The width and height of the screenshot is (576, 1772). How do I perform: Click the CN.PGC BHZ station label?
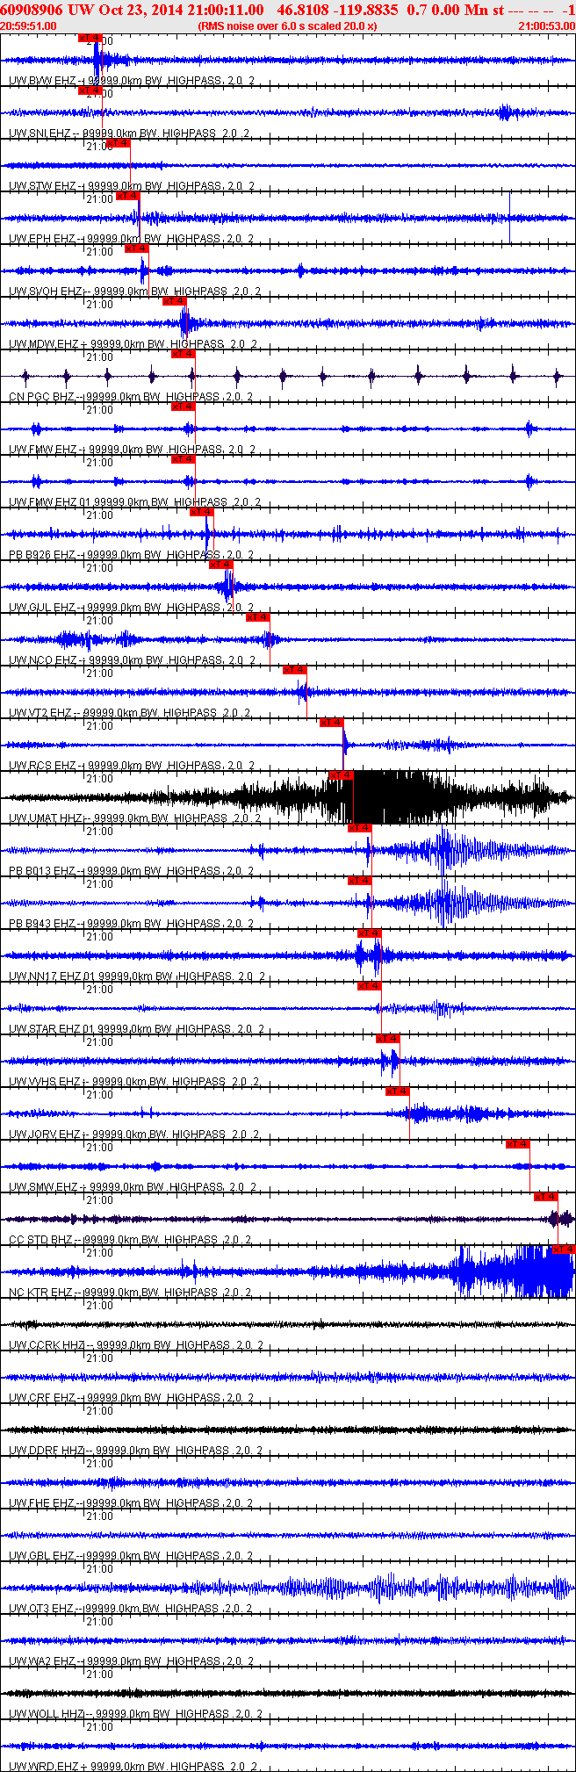click(x=131, y=397)
